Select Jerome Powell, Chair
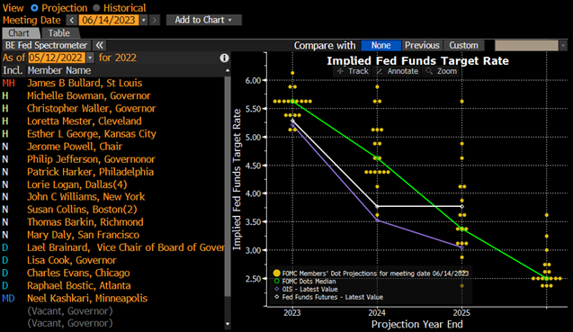This screenshot has width=573, height=332. pos(75,147)
